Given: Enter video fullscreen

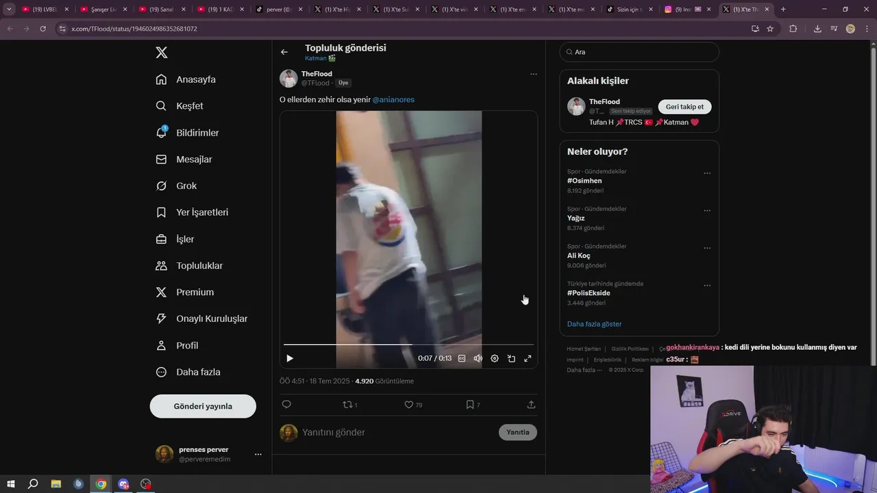Looking at the screenshot, I should 528,359.
